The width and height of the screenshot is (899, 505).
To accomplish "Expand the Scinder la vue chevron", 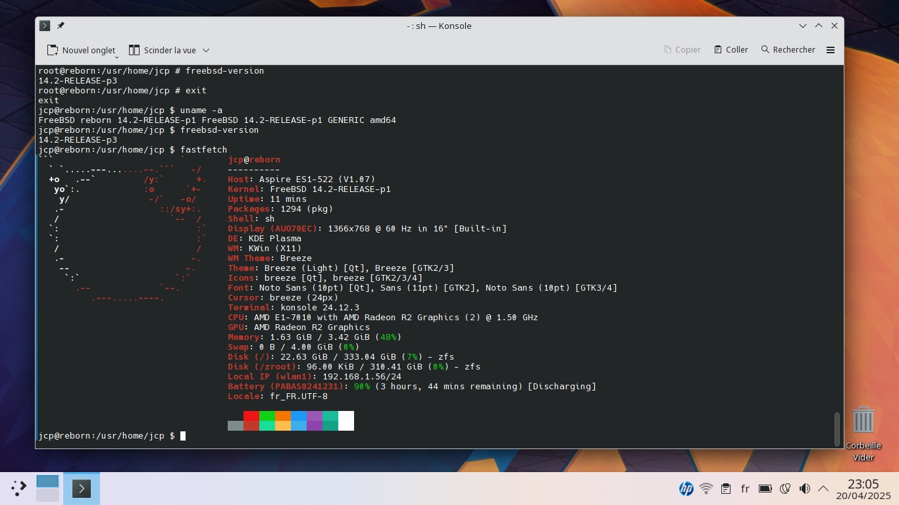I will 206,50.
